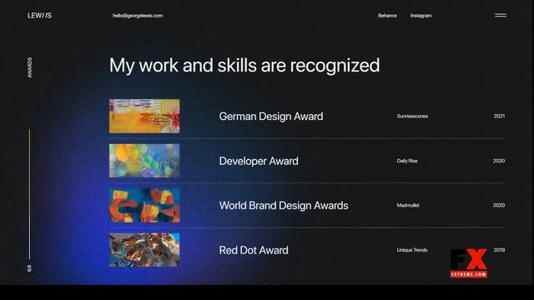Viewport: 534px width, 300px height.
Task: Click the 2020 year on Developer Award row
Action: pyautogui.click(x=499, y=161)
